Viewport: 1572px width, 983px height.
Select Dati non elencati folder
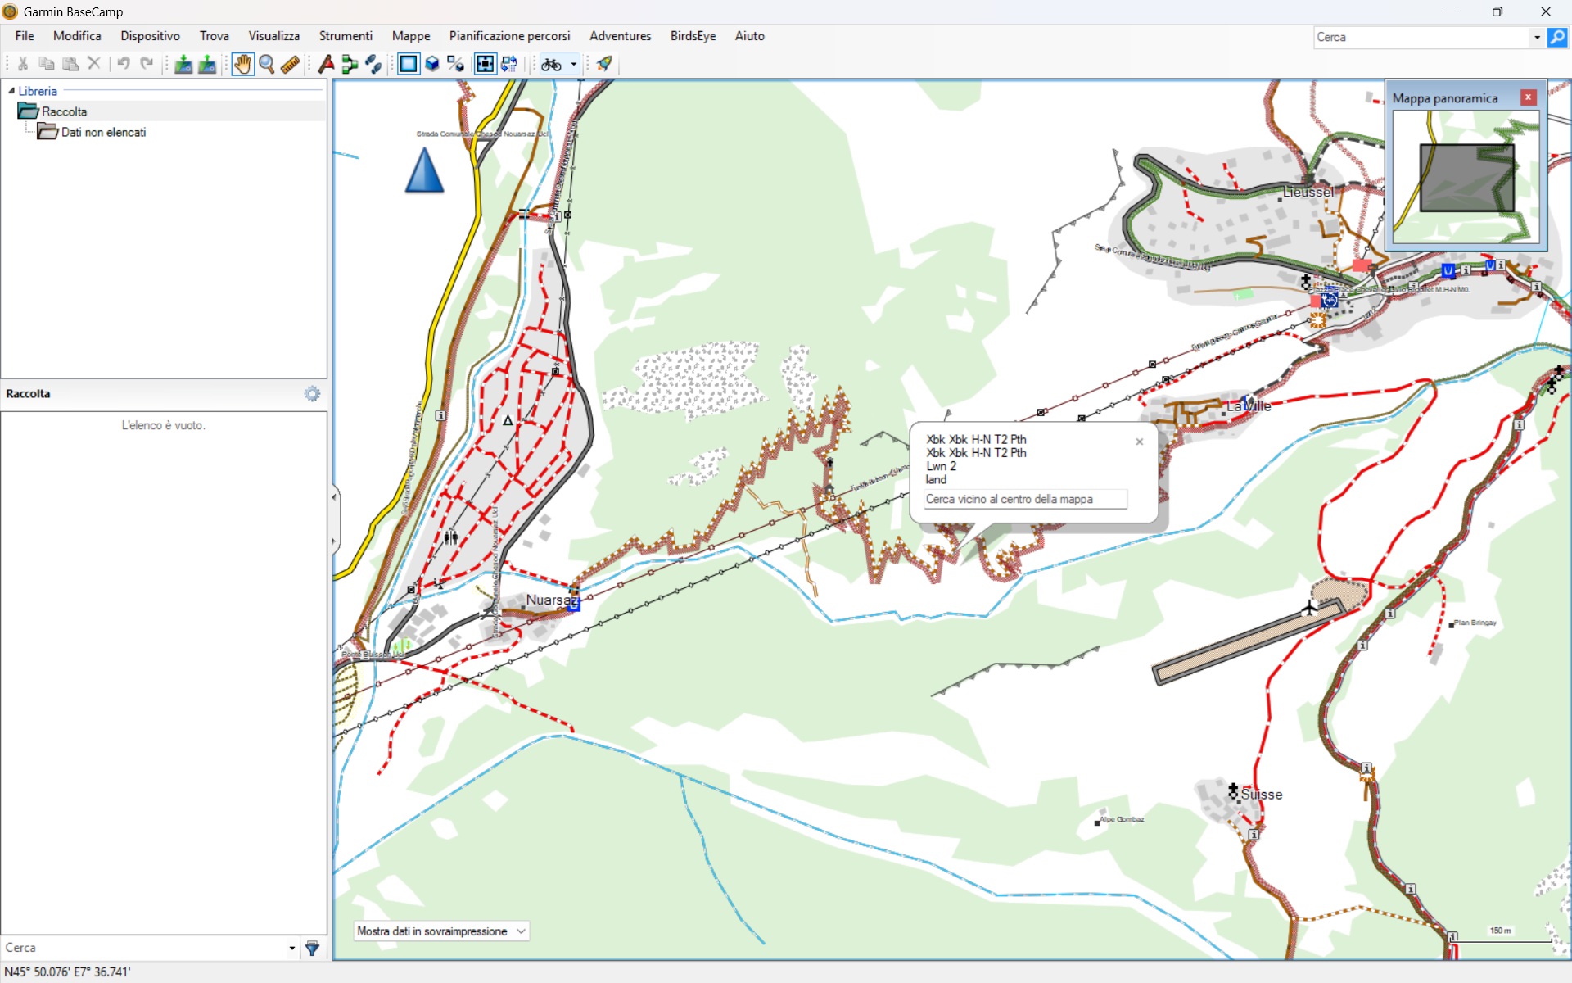click(x=103, y=132)
